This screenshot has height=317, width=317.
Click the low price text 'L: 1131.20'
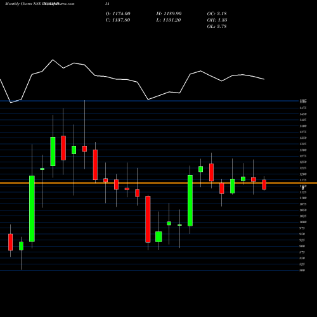click(169, 20)
